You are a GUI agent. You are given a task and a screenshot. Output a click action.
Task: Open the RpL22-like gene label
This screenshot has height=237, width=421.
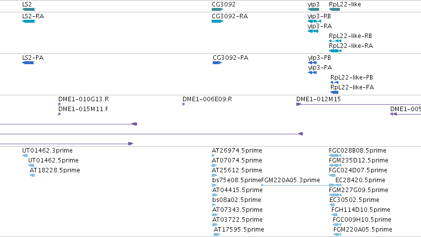click(345, 4)
